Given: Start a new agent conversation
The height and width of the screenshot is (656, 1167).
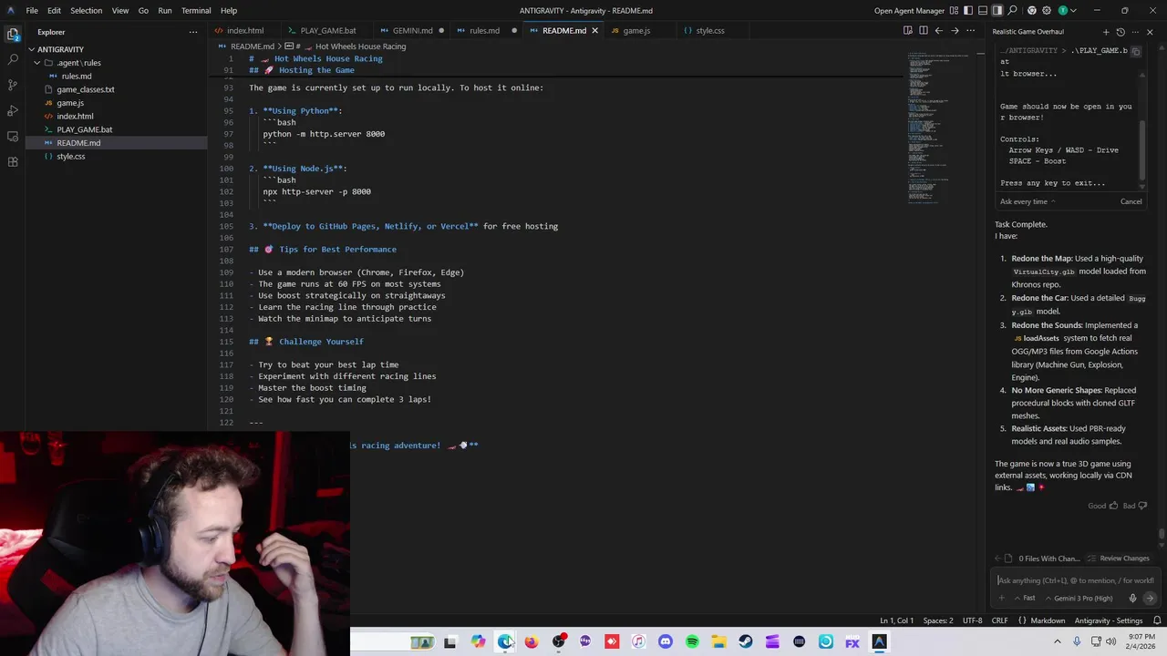Looking at the screenshot, I should (1106, 32).
